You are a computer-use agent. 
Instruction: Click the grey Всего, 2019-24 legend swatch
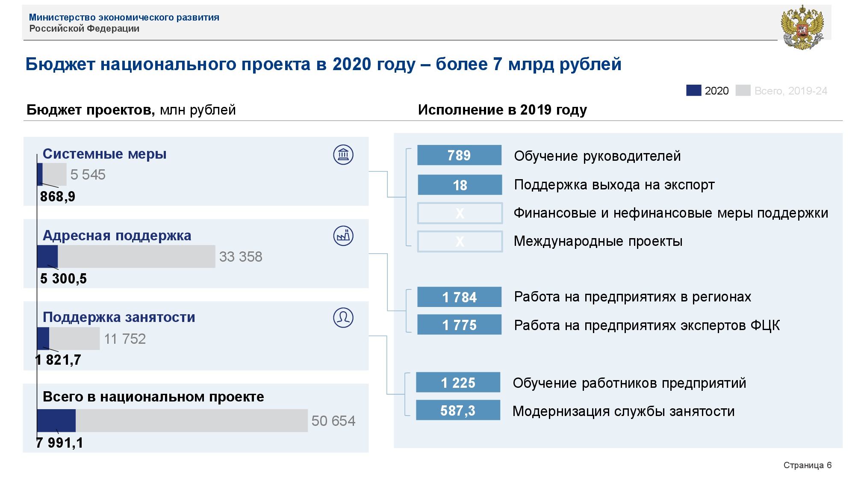[x=743, y=90]
